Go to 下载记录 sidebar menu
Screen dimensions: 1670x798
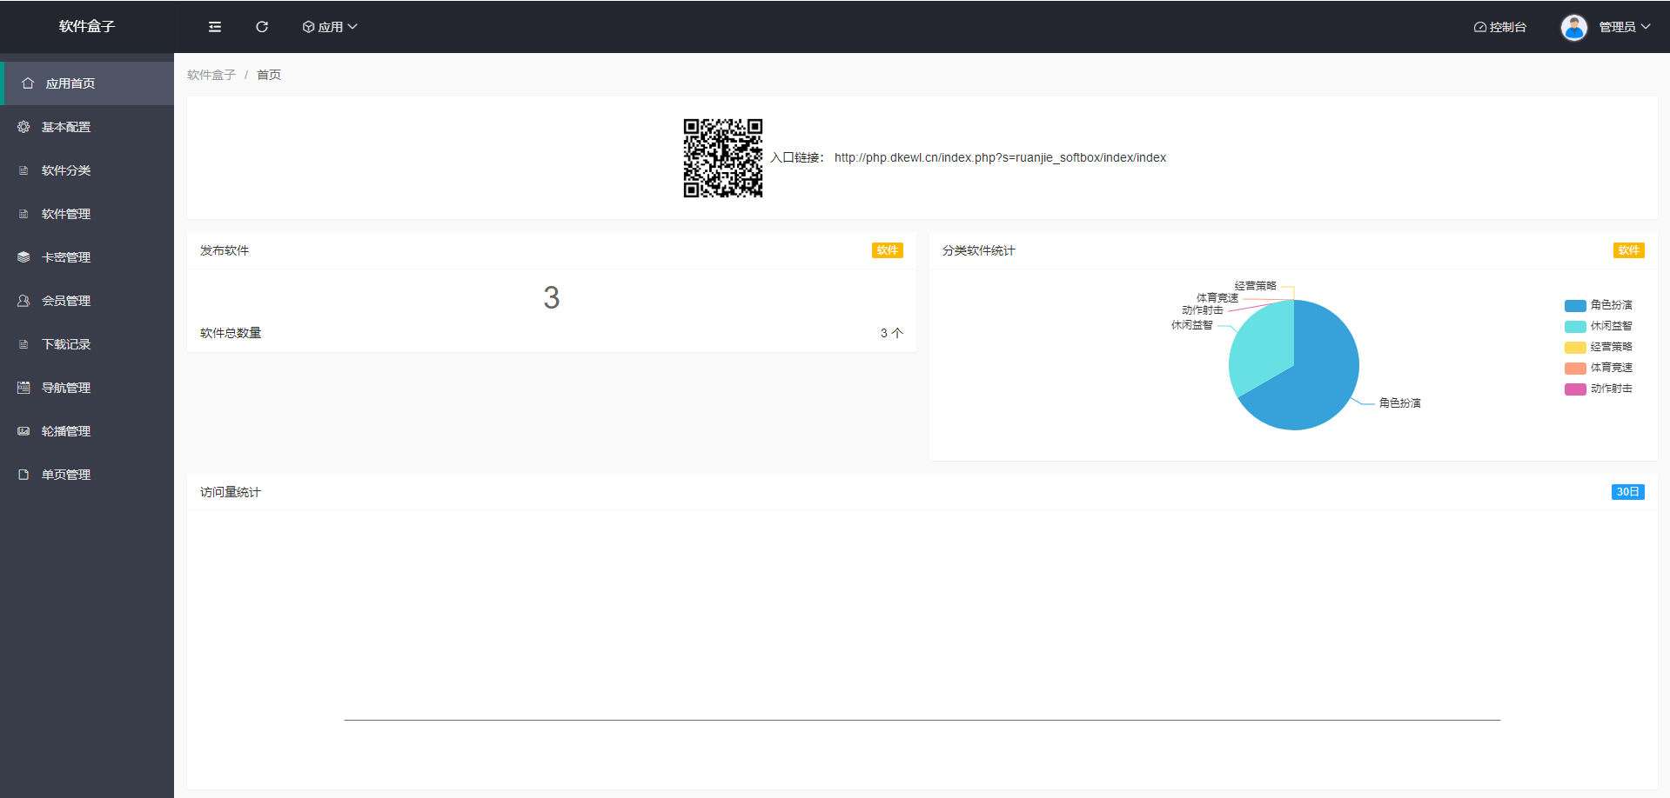[x=66, y=344]
